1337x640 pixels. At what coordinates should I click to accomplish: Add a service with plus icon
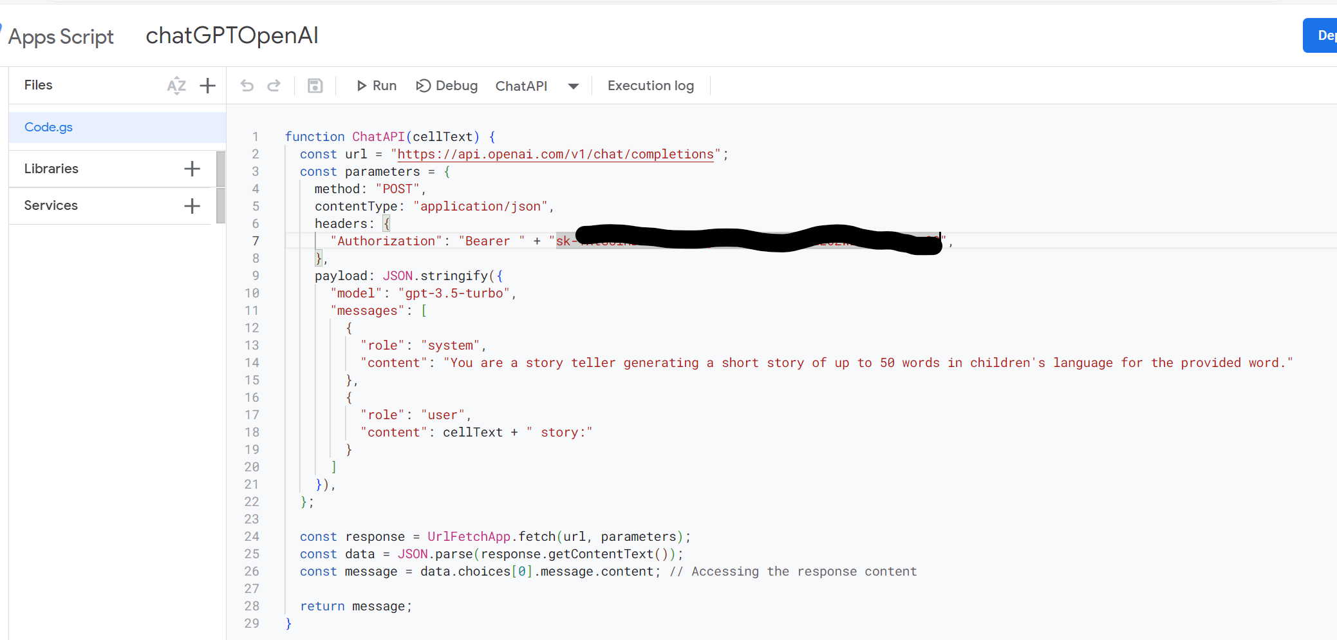tap(192, 206)
